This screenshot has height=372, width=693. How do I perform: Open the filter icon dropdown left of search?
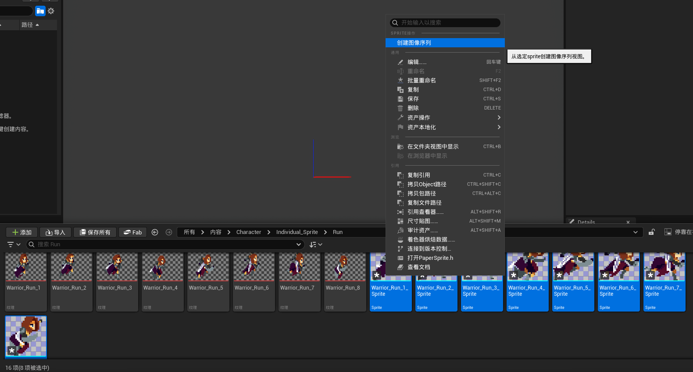point(14,244)
